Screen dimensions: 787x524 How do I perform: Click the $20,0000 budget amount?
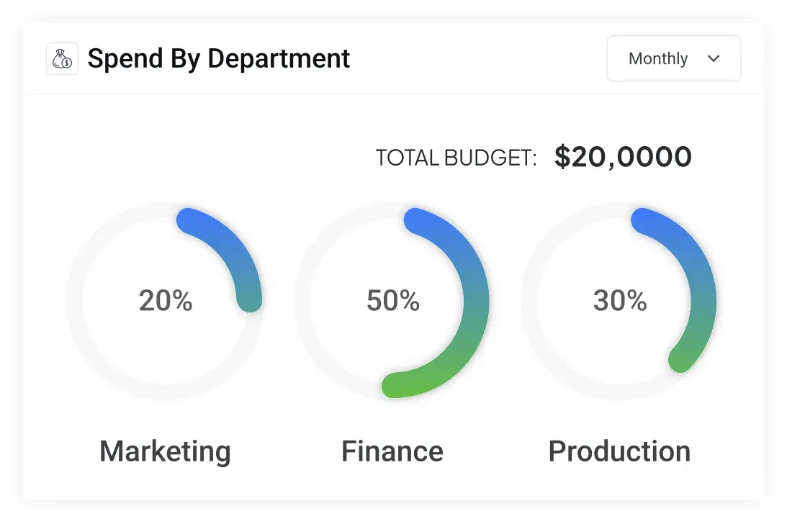(623, 157)
